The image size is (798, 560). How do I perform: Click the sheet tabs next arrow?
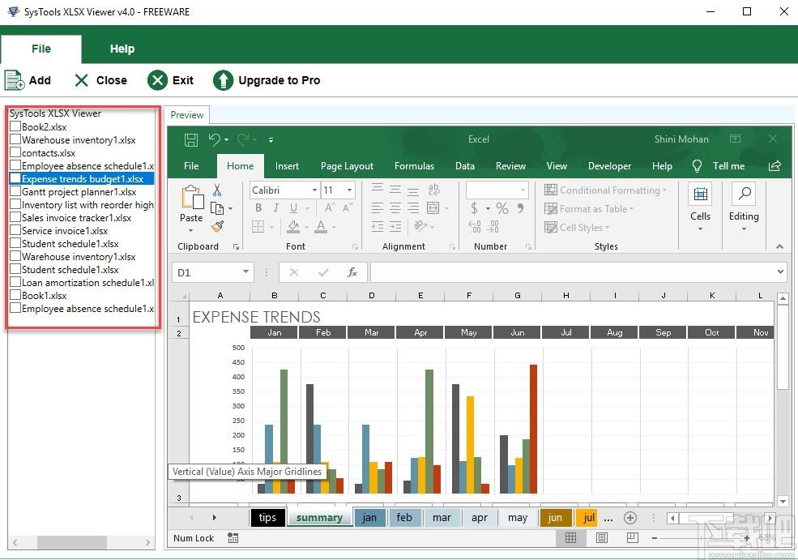pos(214,518)
